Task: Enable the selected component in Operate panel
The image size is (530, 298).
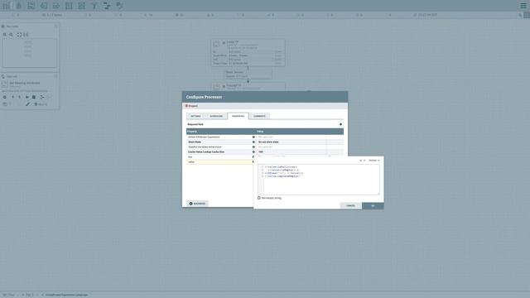Action: [13, 97]
